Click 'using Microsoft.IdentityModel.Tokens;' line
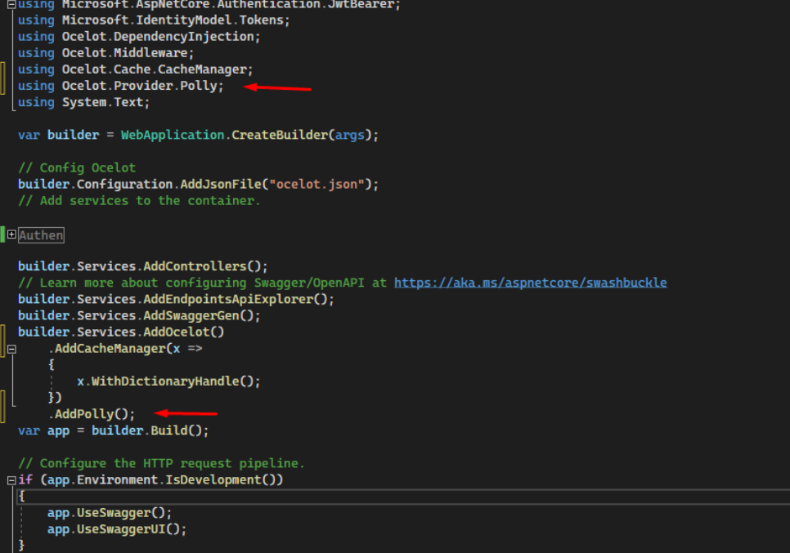 coord(154,20)
